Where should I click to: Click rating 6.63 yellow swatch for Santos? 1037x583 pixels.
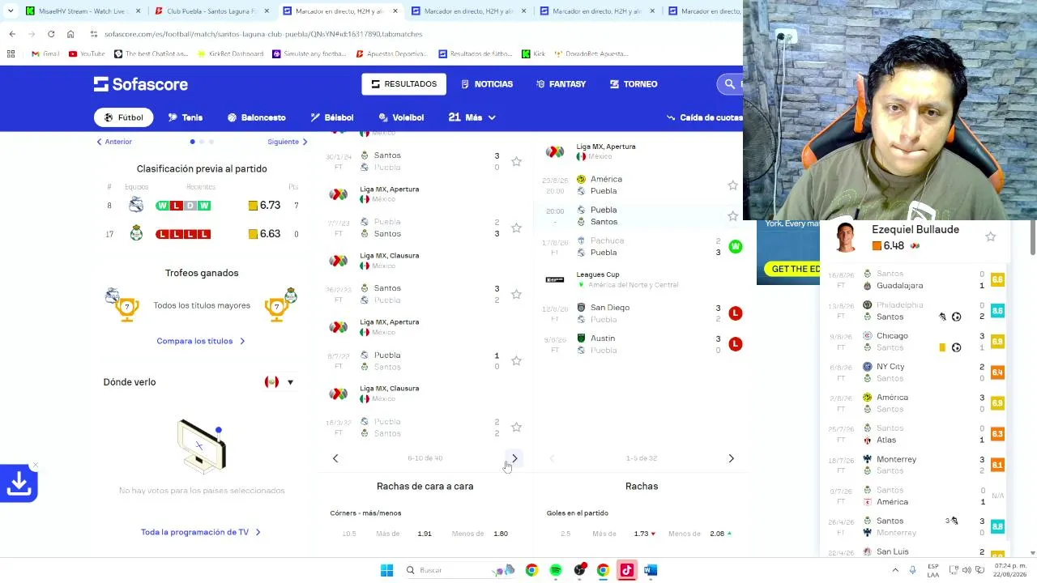tap(253, 234)
